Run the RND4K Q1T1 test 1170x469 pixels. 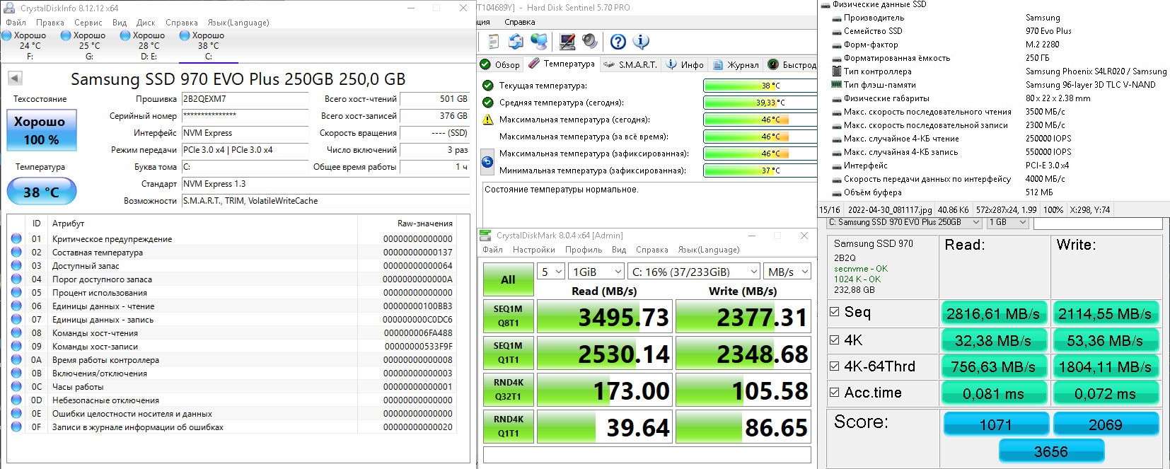coord(508,426)
